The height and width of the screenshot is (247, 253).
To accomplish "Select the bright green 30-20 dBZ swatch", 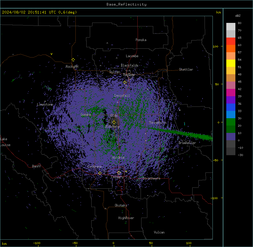I will pos(231,122).
